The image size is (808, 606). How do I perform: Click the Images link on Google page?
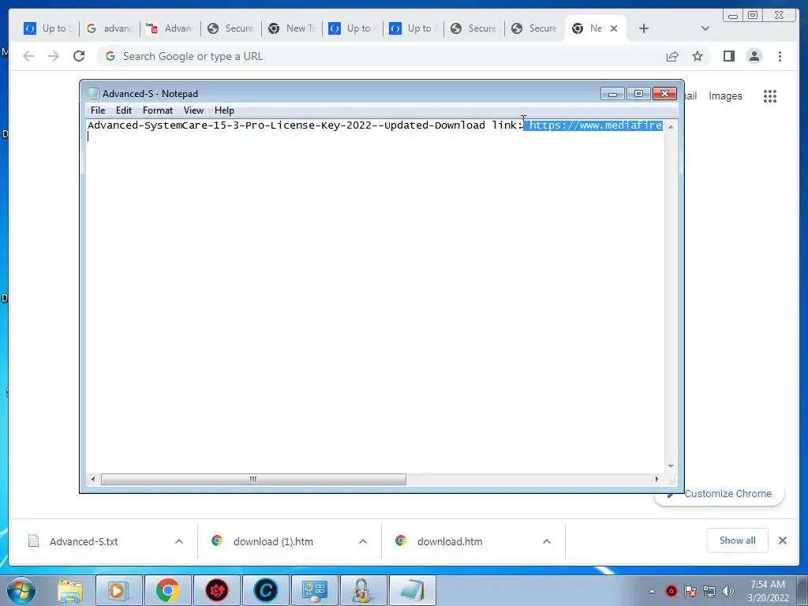point(725,95)
